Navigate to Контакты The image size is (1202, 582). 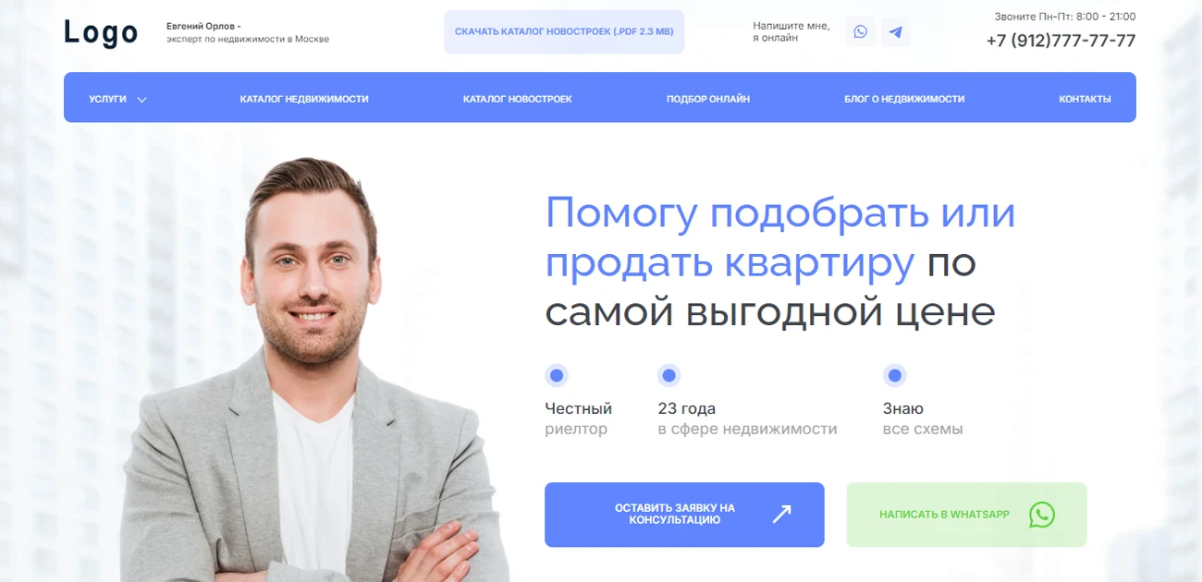(x=1085, y=99)
